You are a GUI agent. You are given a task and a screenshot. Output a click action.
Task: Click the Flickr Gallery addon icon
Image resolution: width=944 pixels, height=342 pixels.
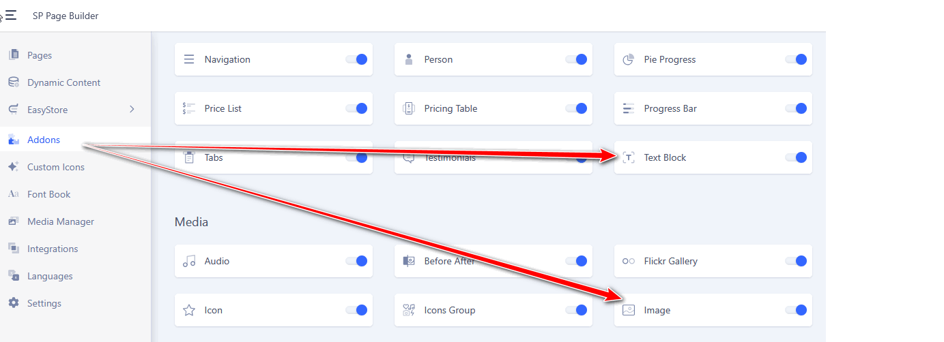click(x=629, y=261)
